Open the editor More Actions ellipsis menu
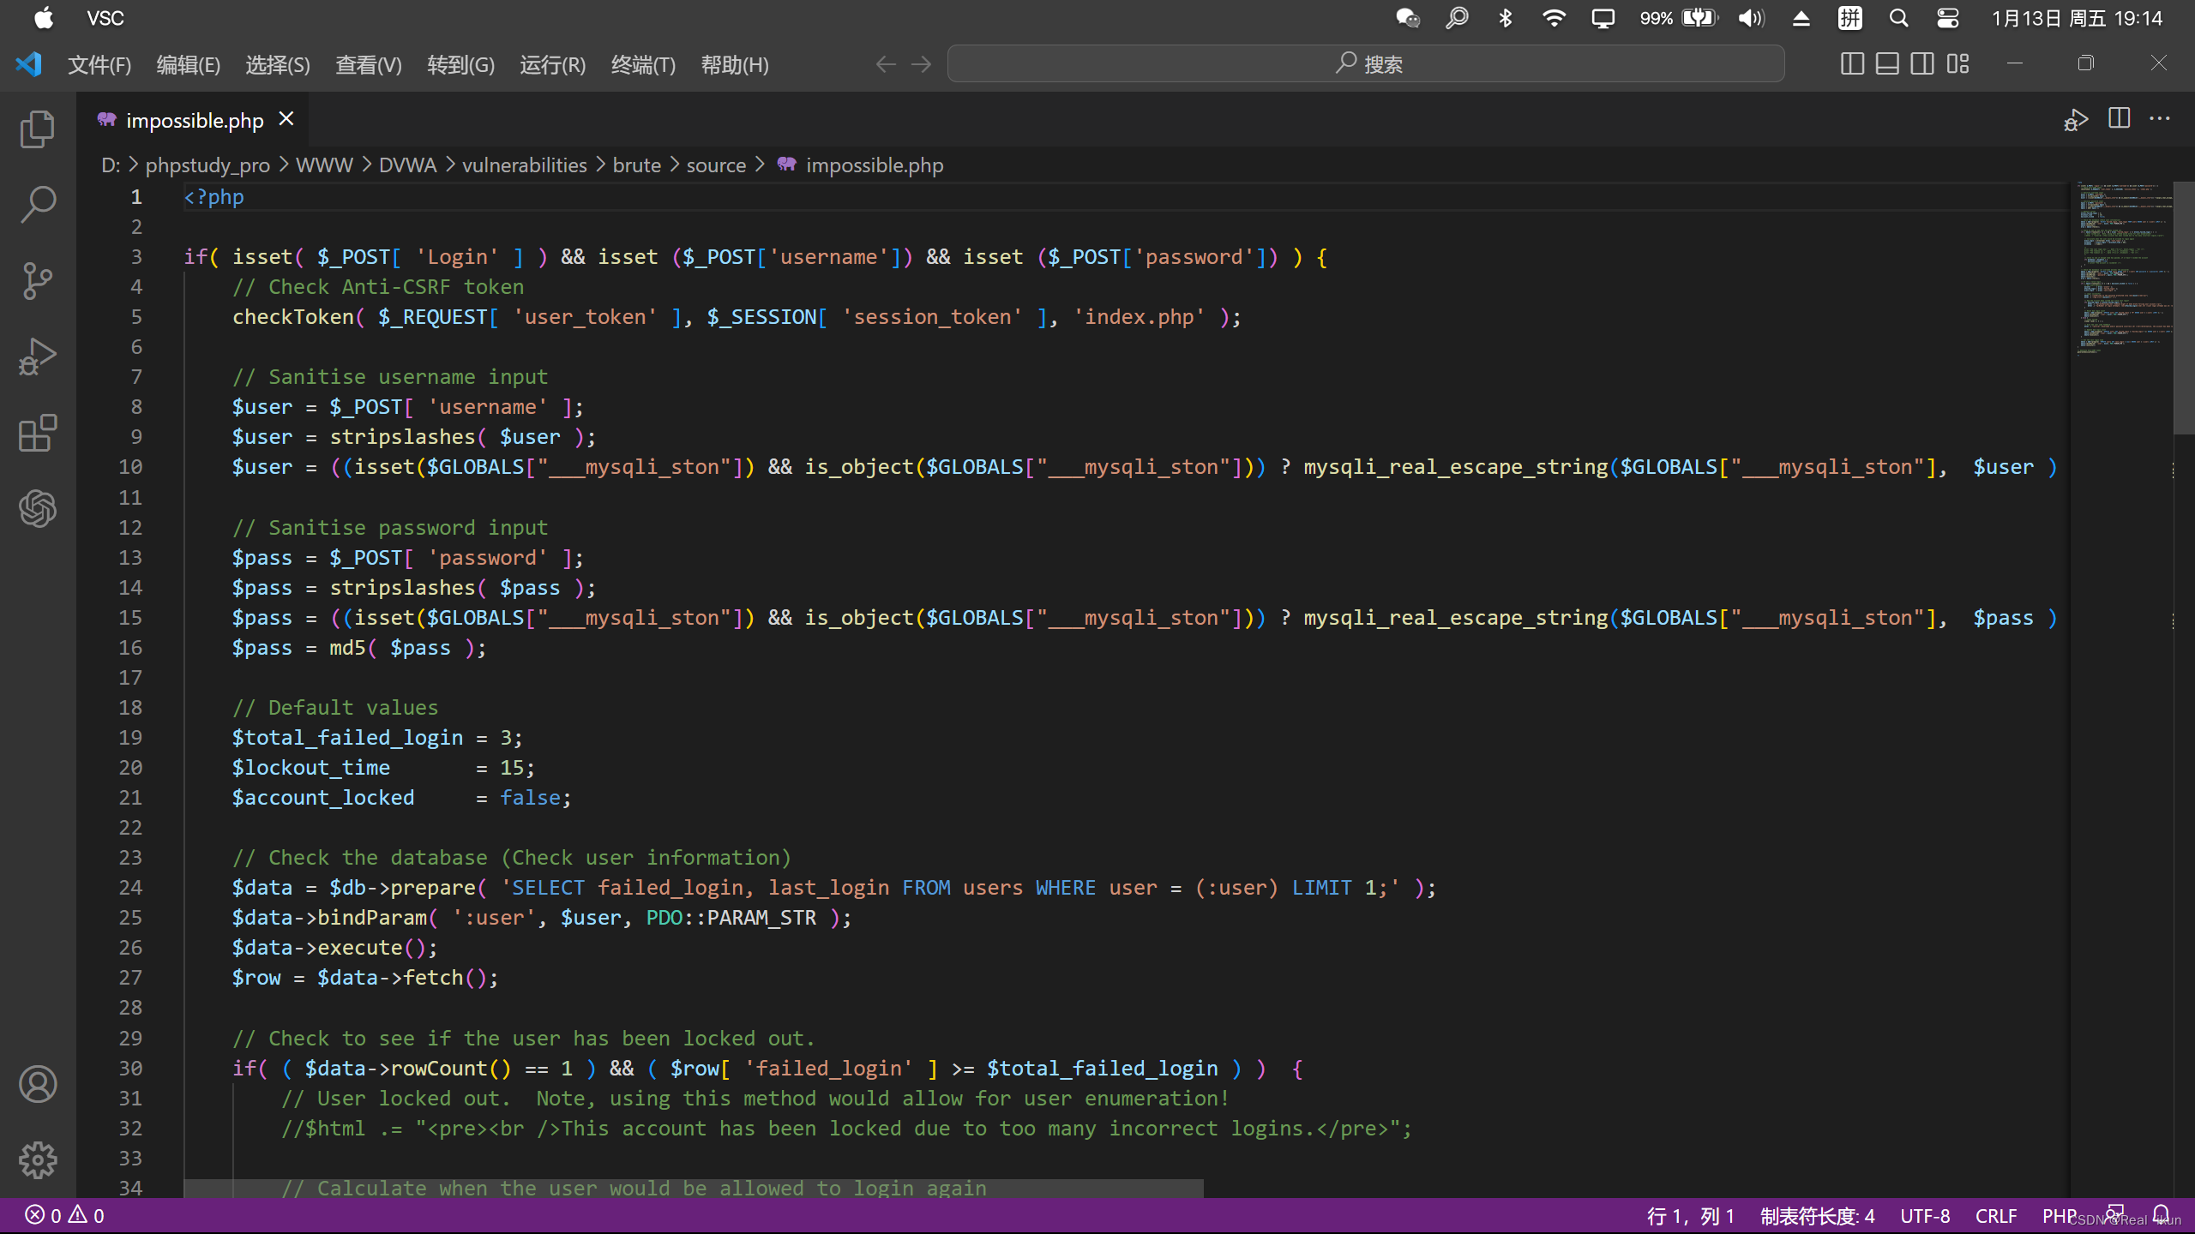 coord(2159,119)
